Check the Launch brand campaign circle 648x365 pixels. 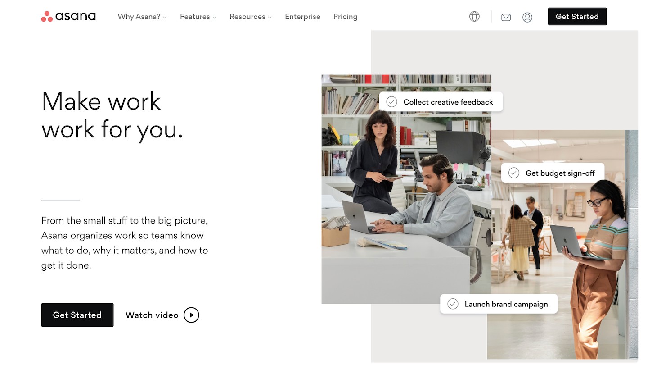[453, 304]
